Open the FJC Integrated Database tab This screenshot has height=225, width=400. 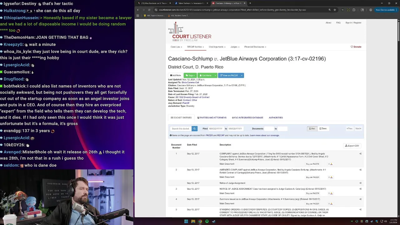(247, 118)
